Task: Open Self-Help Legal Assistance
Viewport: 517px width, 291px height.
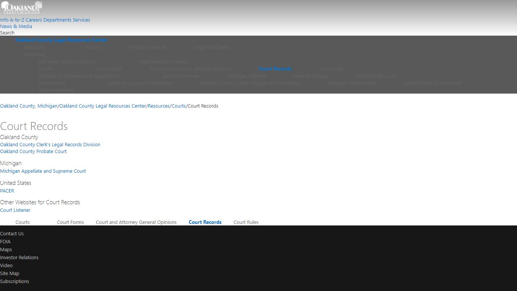Action: [x=67, y=62]
